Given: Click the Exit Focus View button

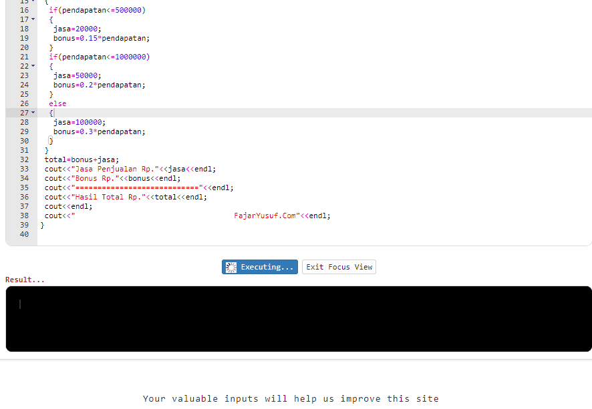Looking at the screenshot, I should (x=338, y=267).
